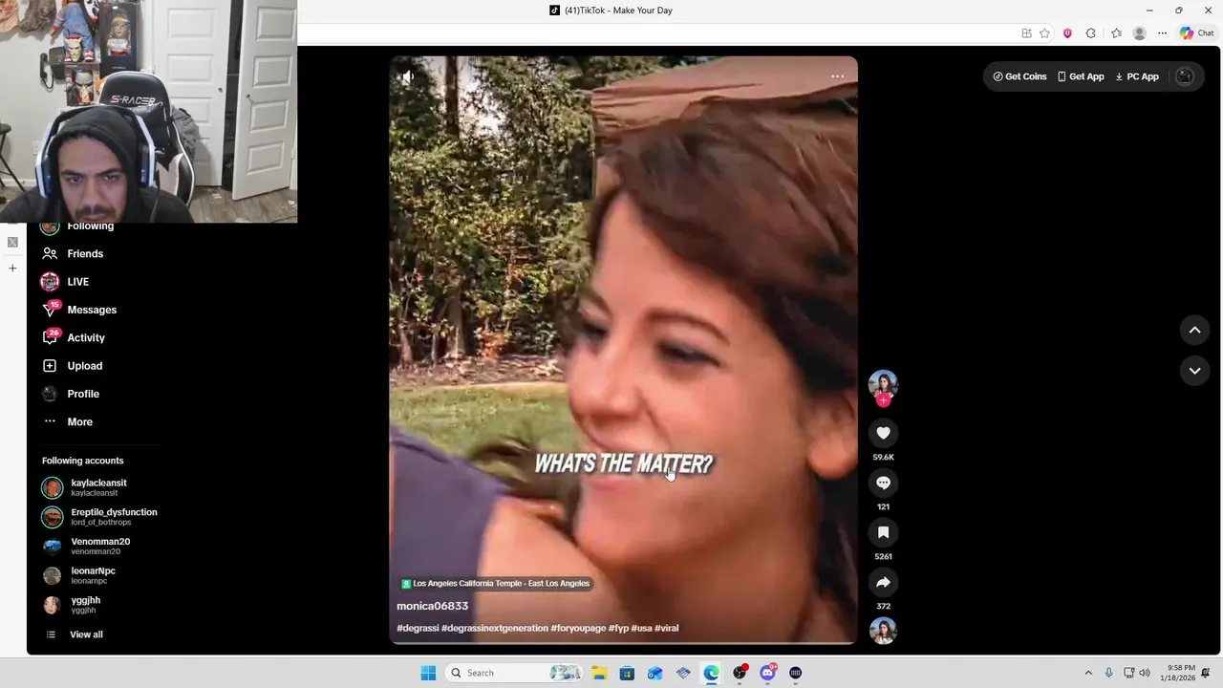Open Microsoft Store from taskbar
The height and width of the screenshot is (688, 1223).
click(x=627, y=673)
